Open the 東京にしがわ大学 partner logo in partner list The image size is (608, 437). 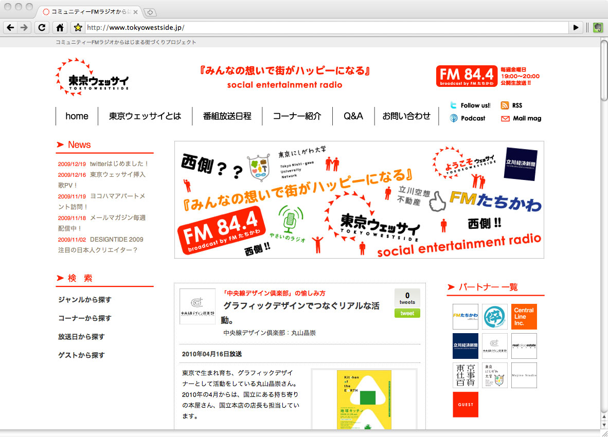495,375
